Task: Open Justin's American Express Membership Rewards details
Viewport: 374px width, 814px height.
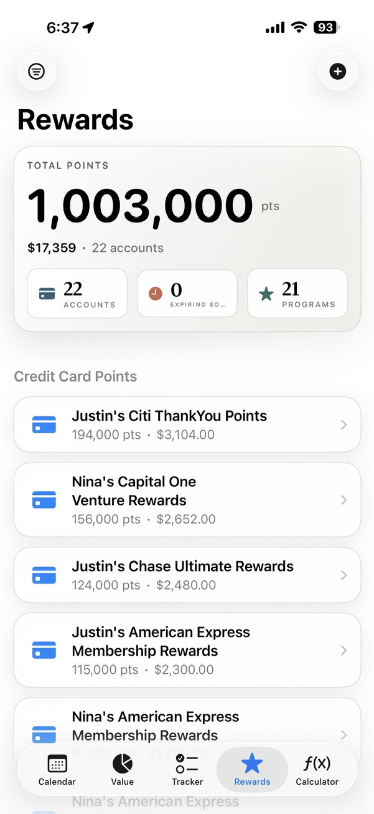Action: tap(187, 650)
